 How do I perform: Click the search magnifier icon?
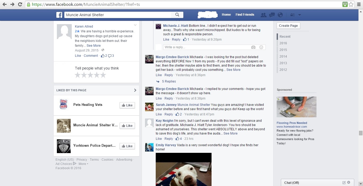coord(177,15)
